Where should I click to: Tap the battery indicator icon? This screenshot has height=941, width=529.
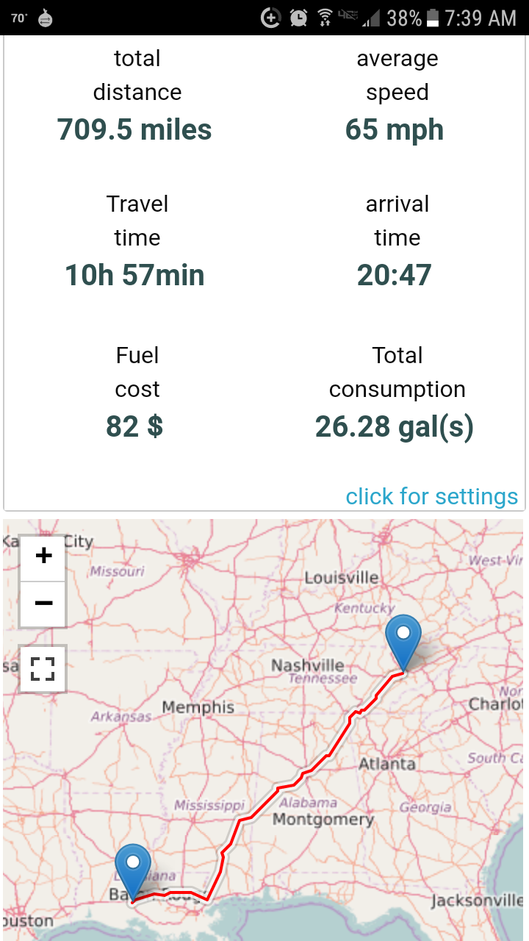[433, 18]
